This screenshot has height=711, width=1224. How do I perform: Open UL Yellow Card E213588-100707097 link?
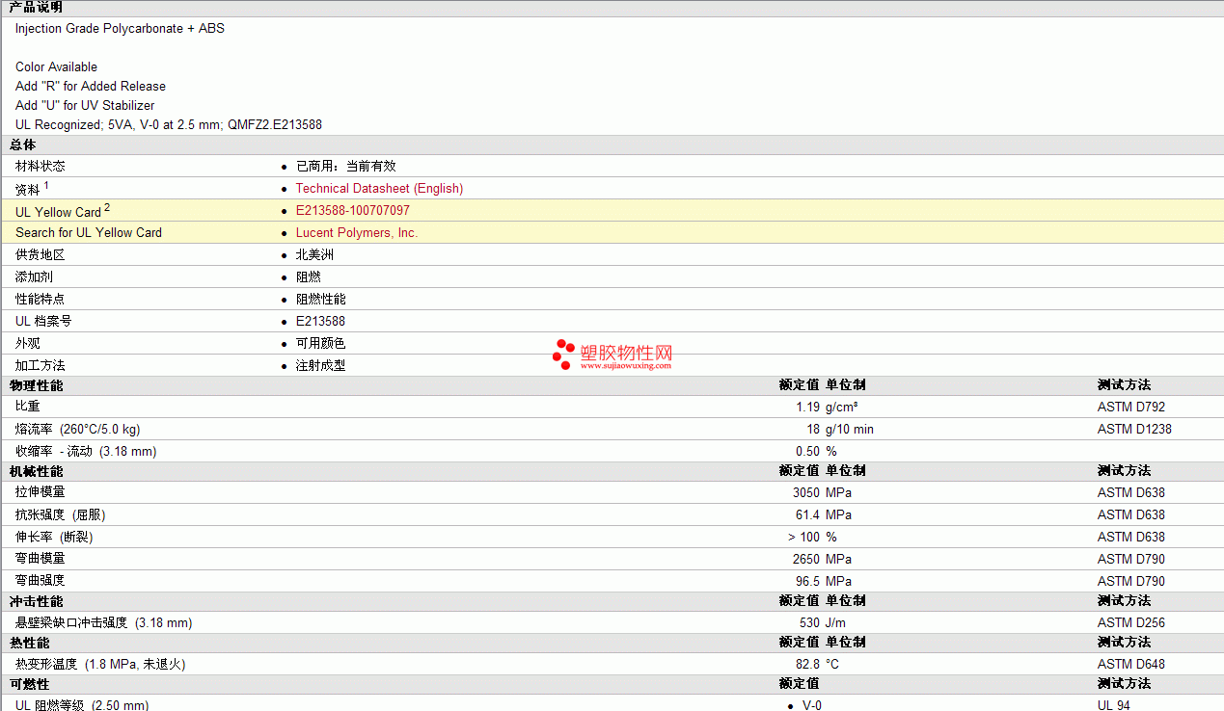point(352,211)
